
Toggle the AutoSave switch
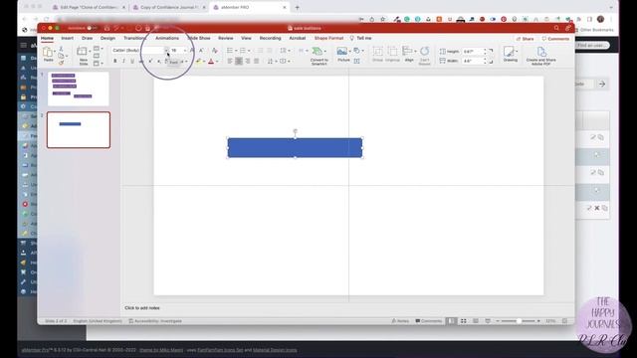click(x=92, y=28)
